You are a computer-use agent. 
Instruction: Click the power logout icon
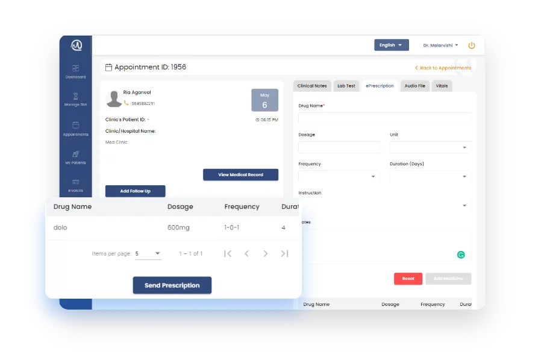click(x=472, y=45)
